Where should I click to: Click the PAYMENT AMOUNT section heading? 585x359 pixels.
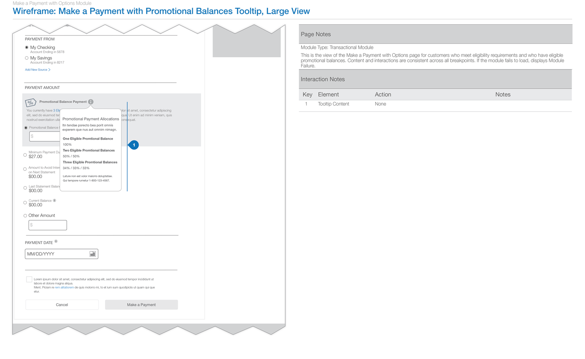pos(43,88)
